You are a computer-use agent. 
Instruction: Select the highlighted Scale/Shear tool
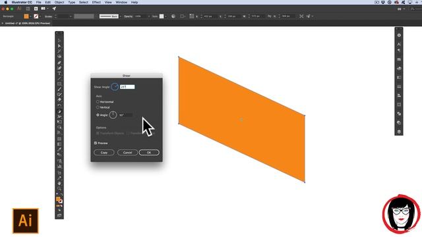coord(59,111)
